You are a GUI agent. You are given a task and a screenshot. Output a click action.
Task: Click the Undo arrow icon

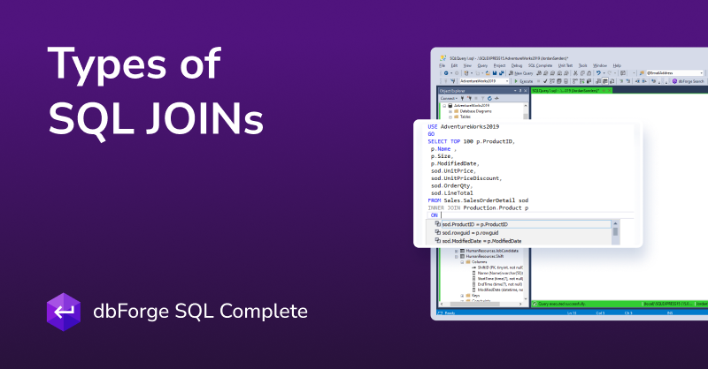(598, 73)
